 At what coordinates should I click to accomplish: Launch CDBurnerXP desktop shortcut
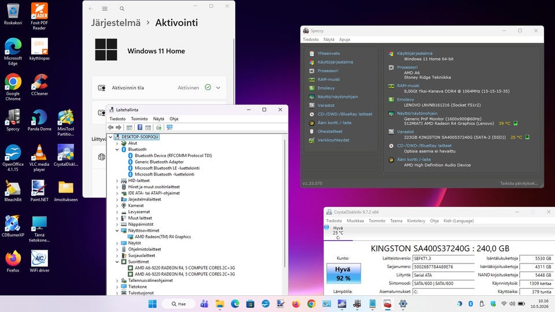(x=13, y=226)
